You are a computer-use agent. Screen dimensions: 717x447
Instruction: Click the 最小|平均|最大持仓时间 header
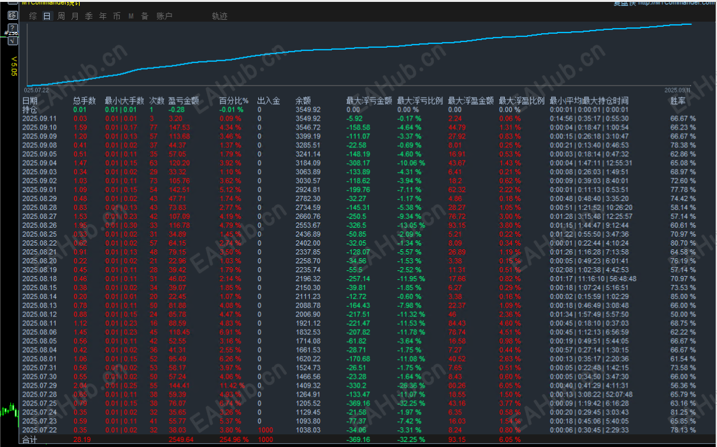point(589,101)
